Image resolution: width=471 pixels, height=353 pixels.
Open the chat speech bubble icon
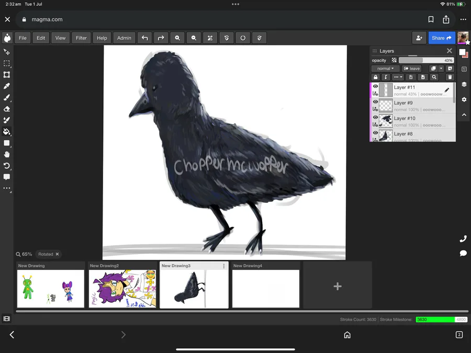(x=463, y=253)
